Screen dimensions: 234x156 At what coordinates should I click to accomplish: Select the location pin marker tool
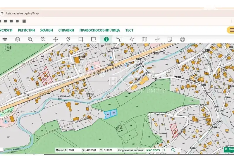pos(68,39)
